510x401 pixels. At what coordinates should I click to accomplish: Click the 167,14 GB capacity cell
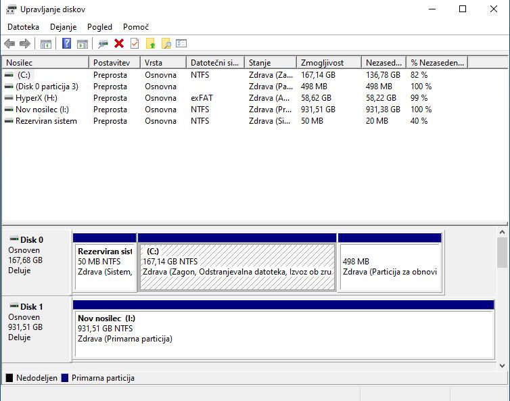click(x=318, y=75)
